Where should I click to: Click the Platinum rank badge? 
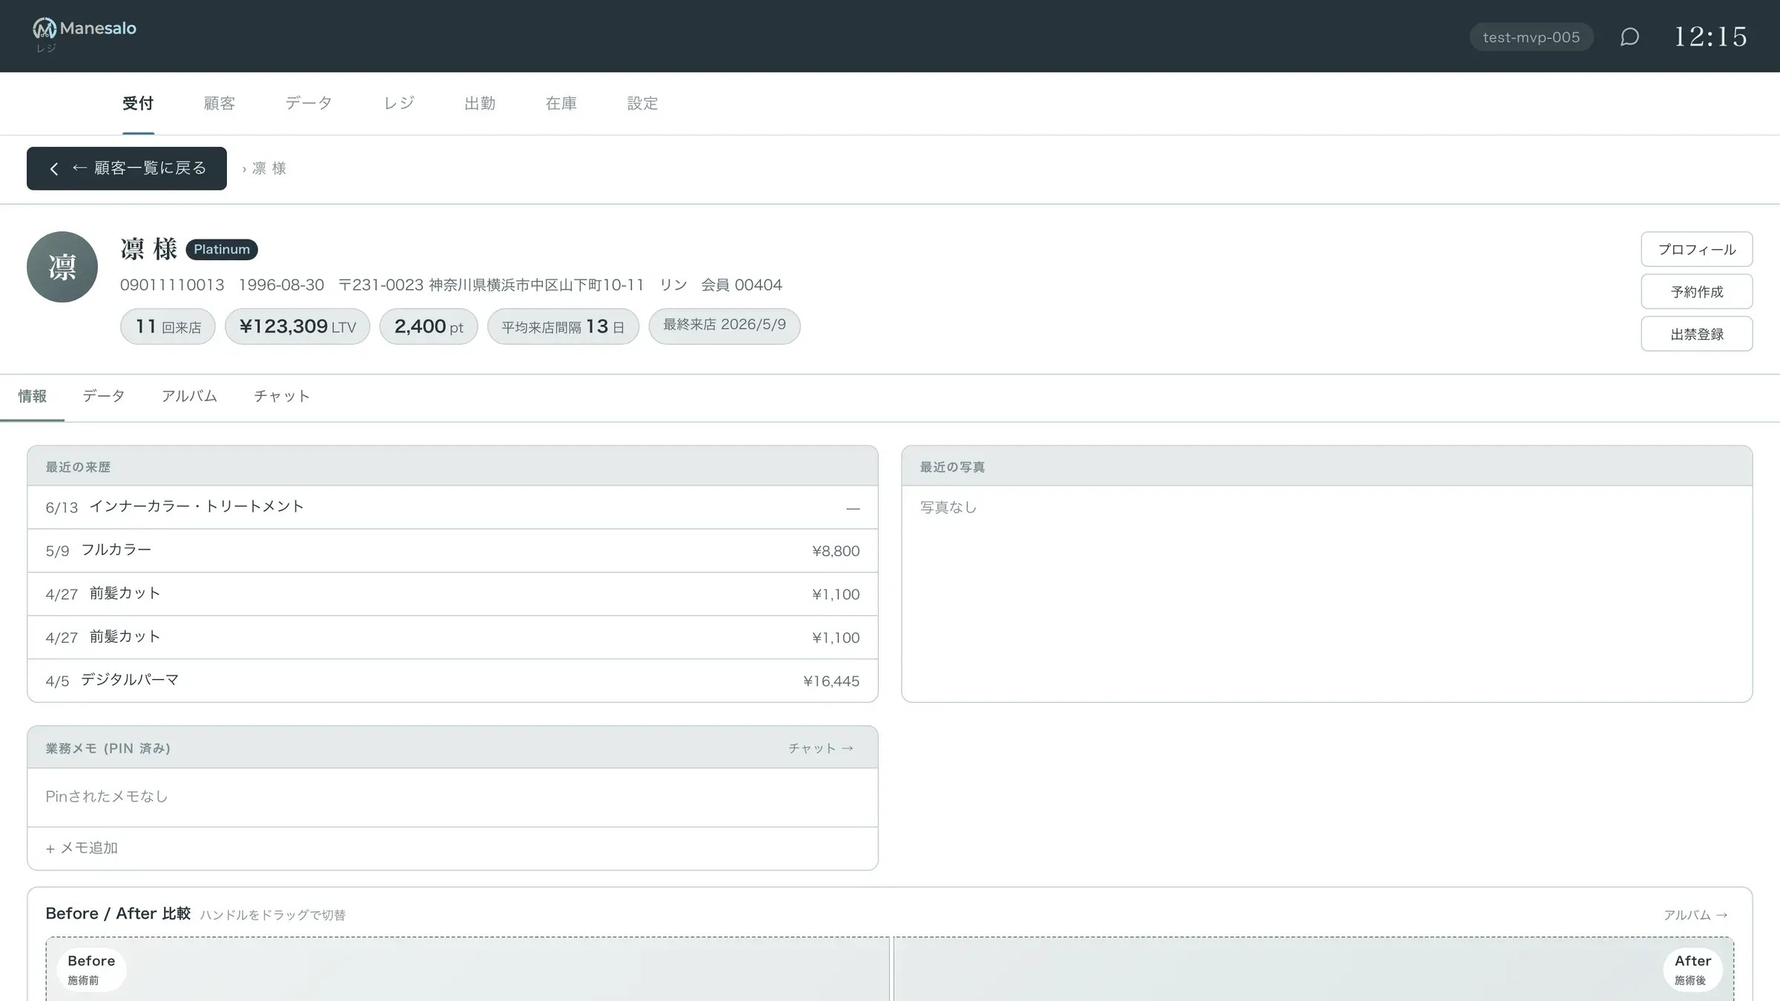pyautogui.click(x=222, y=249)
